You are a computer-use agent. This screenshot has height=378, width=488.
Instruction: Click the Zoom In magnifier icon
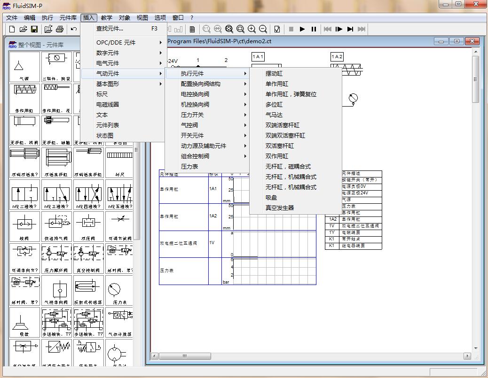[x=252, y=29]
